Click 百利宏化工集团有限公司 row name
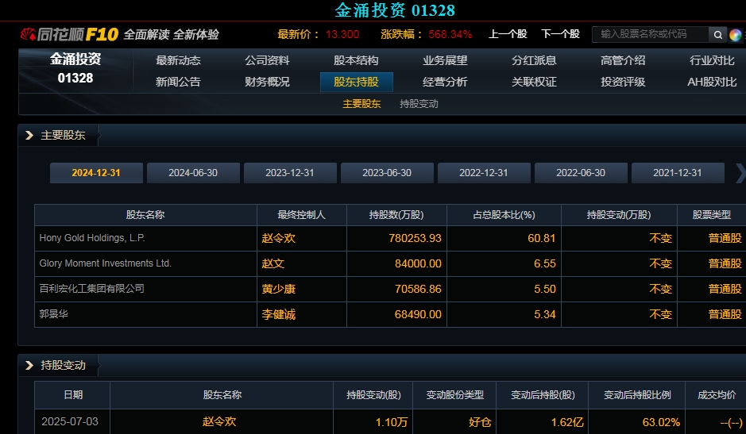Viewport: 746px width, 434px height. point(92,289)
